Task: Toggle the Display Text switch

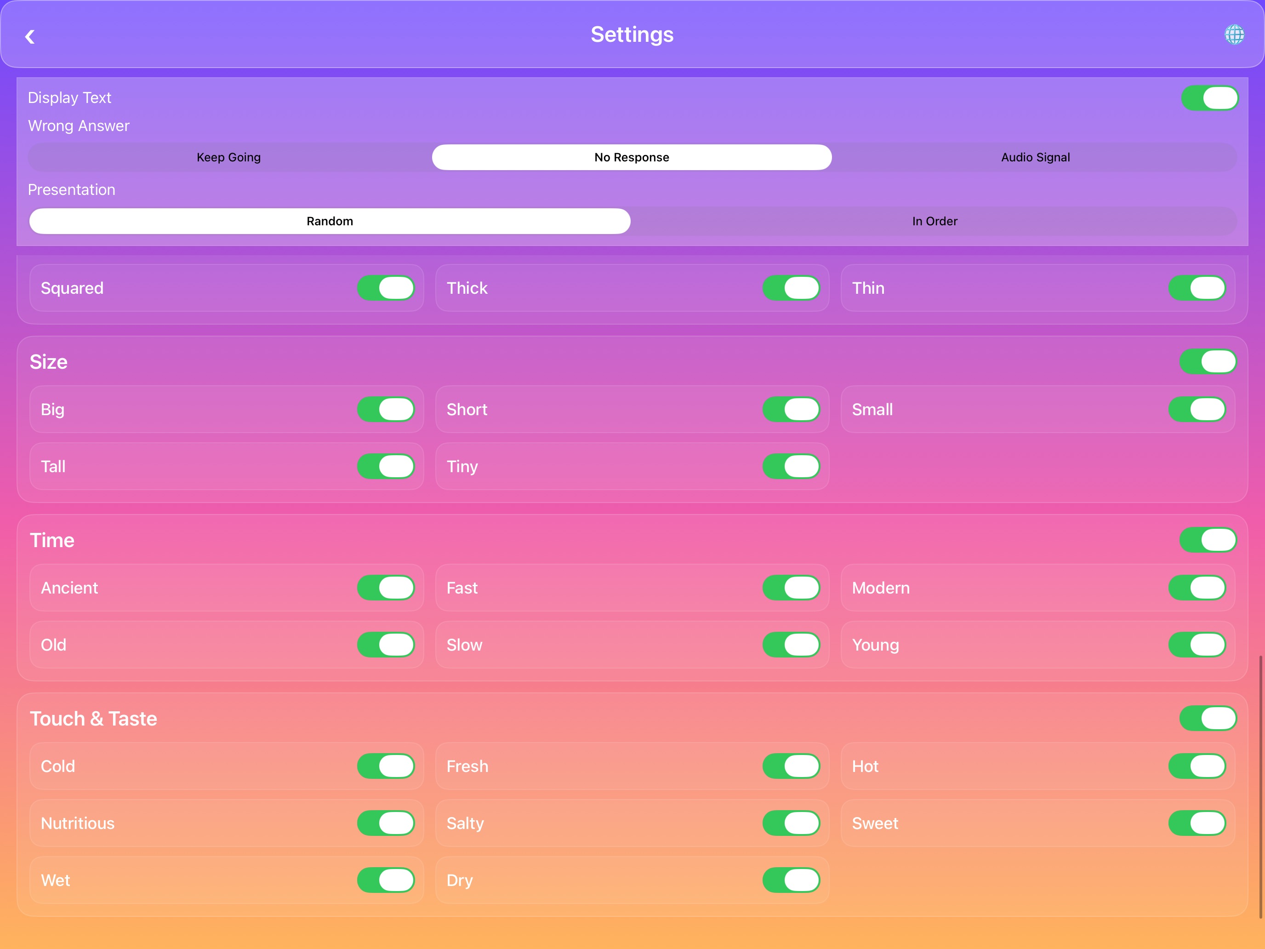Action: tap(1209, 98)
